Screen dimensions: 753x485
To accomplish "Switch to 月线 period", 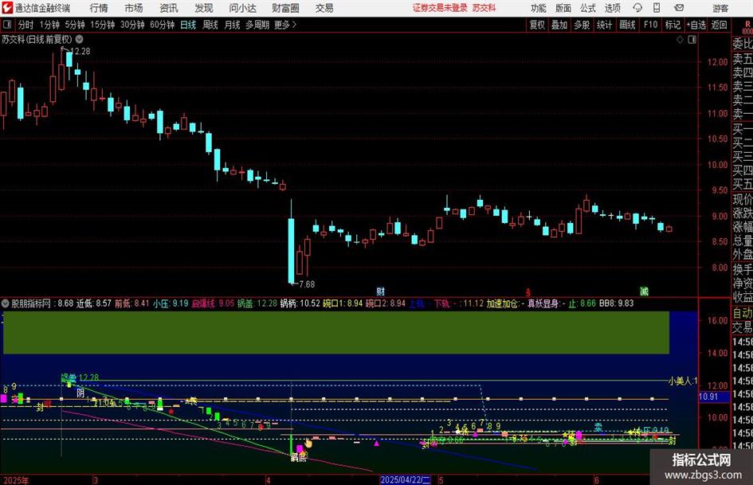I will point(233,25).
